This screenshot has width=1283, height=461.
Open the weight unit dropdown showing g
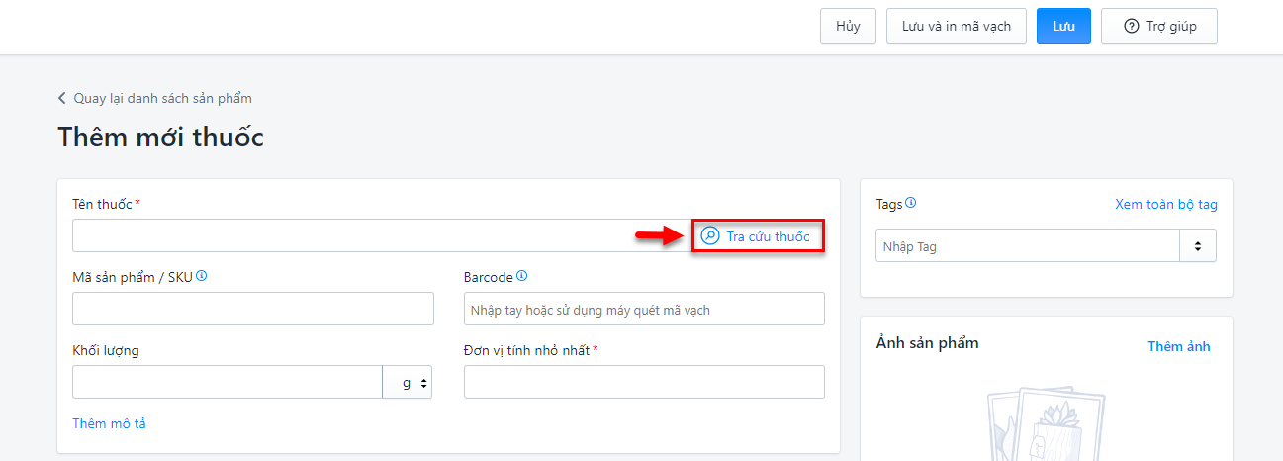pyautogui.click(x=408, y=382)
